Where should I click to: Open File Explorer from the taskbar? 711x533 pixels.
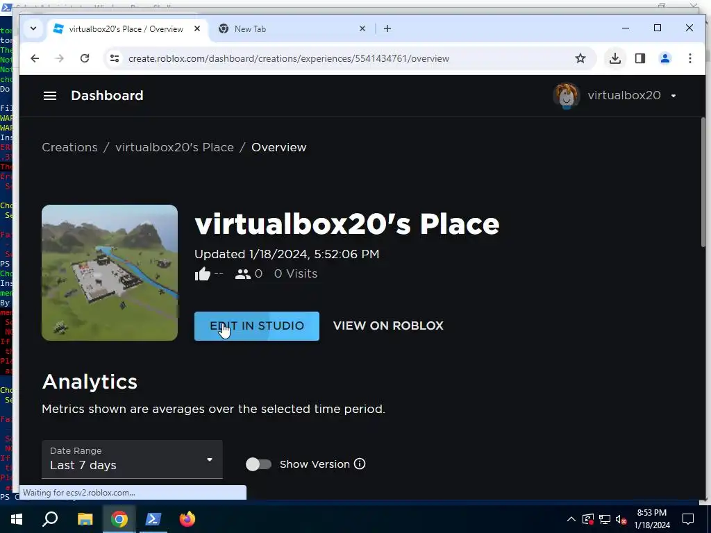[x=85, y=519]
